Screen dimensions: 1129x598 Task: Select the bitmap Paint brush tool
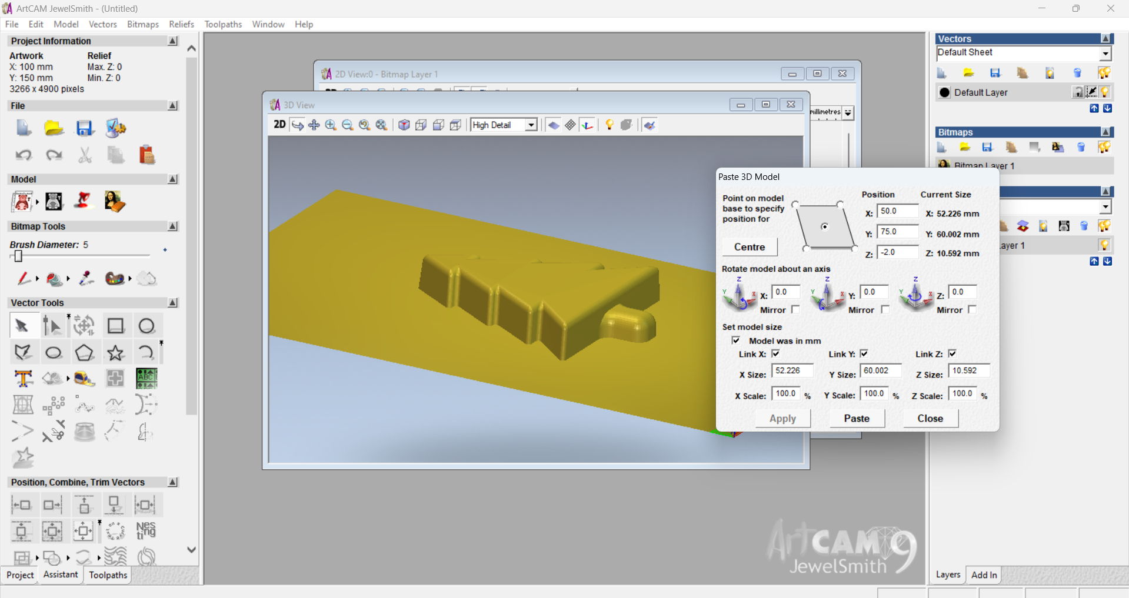tap(24, 278)
